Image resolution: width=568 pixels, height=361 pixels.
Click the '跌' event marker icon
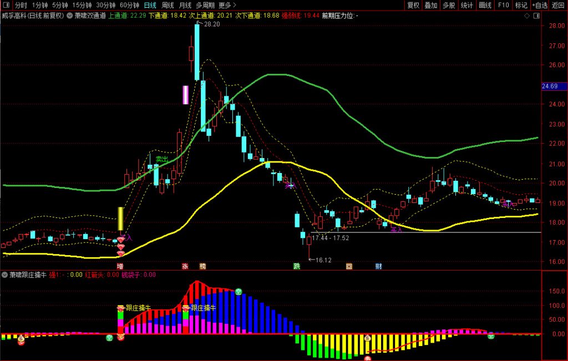point(297,266)
